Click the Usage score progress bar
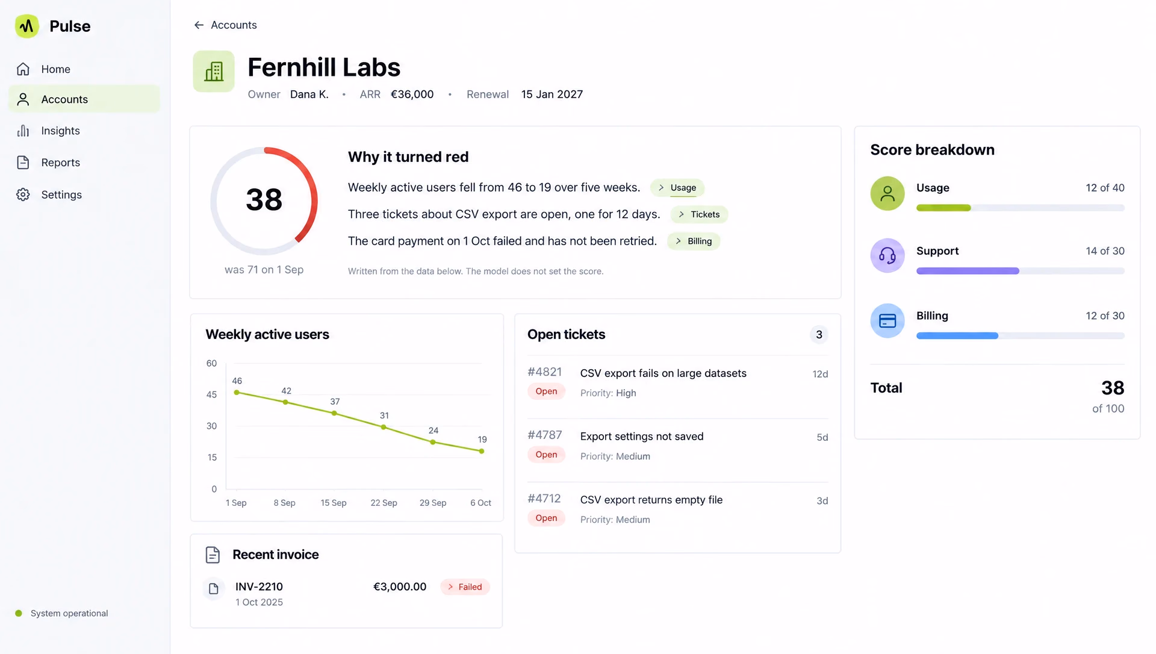Image resolution: width=1156 pixels, height=654 pixels. (1020, 208)
